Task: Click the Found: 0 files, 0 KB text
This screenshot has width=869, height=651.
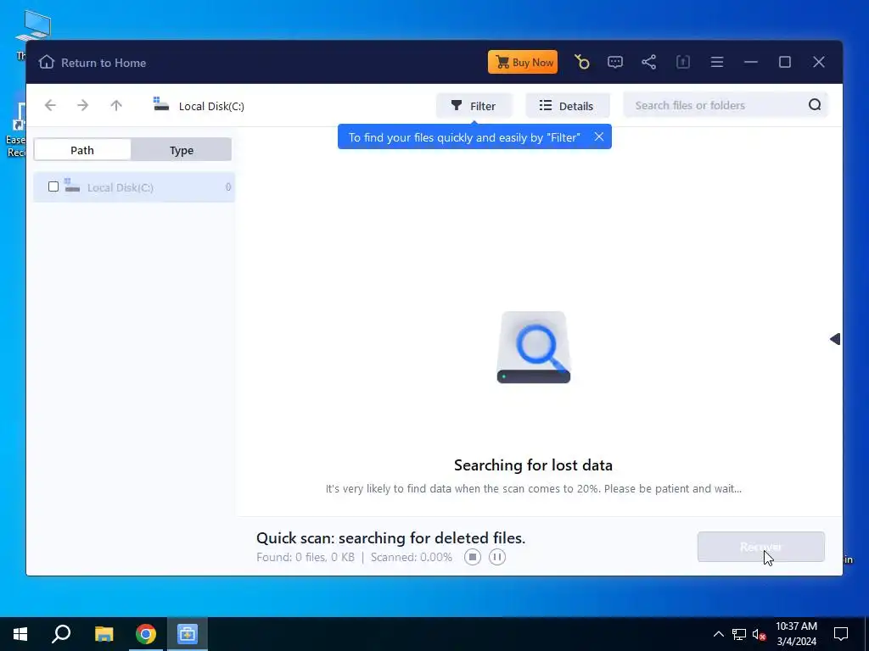Action: coord(306,557)
